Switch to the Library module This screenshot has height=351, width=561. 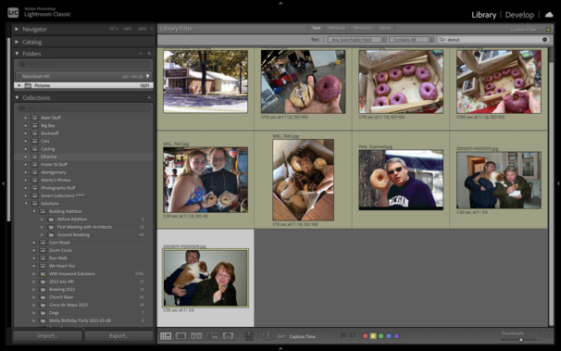click(484, 15)
